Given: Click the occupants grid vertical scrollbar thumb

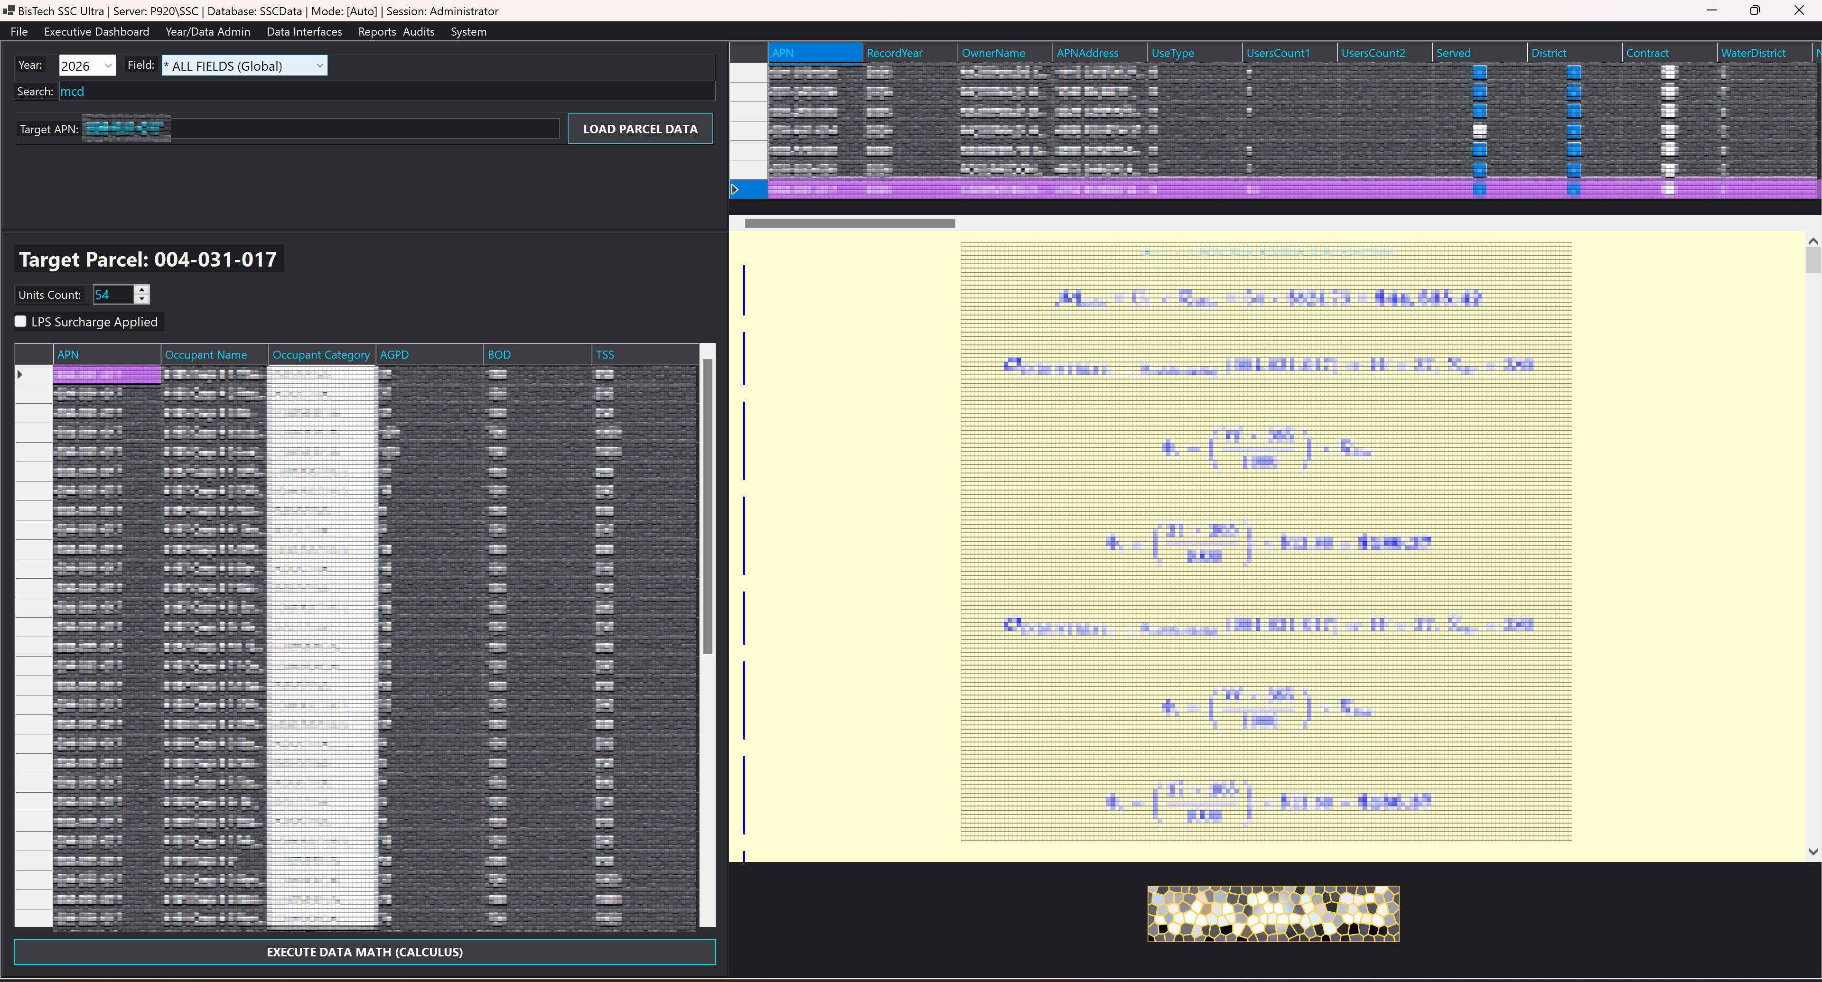Looking at the screenshot, I should (707, 506).
